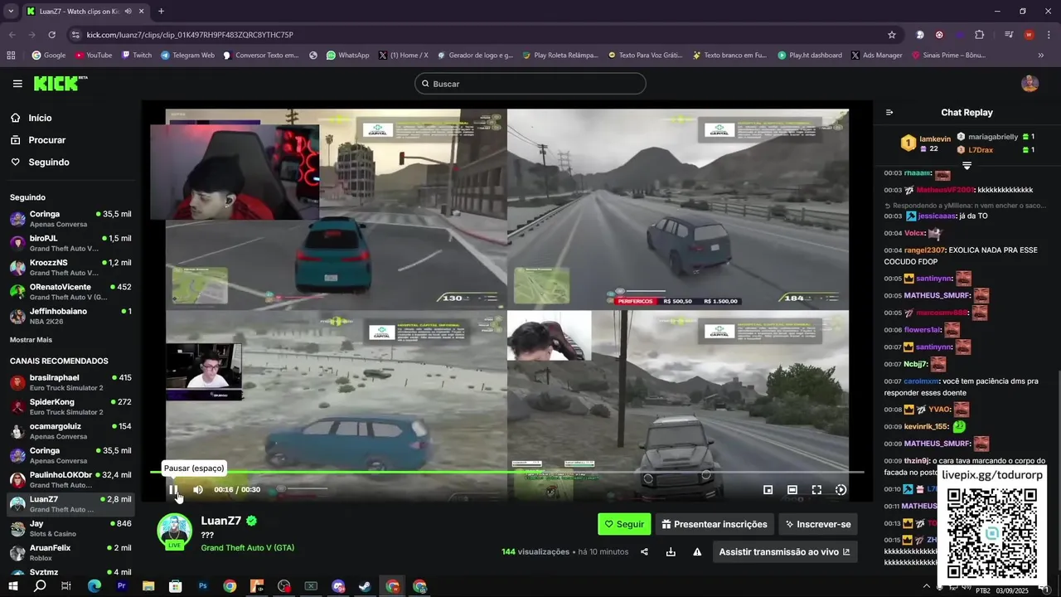The image size is (1061, 597).
Task: Seek along the green video progress bar
Action: [x=506, y=472]
